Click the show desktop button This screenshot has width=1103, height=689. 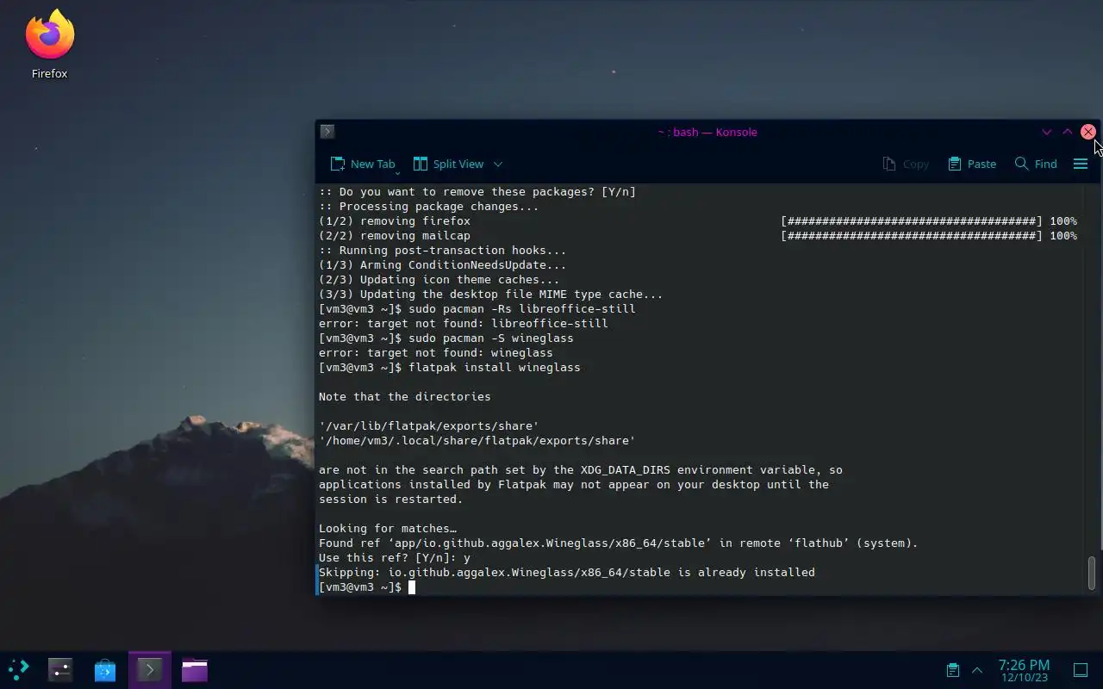tap(1081, 670)
